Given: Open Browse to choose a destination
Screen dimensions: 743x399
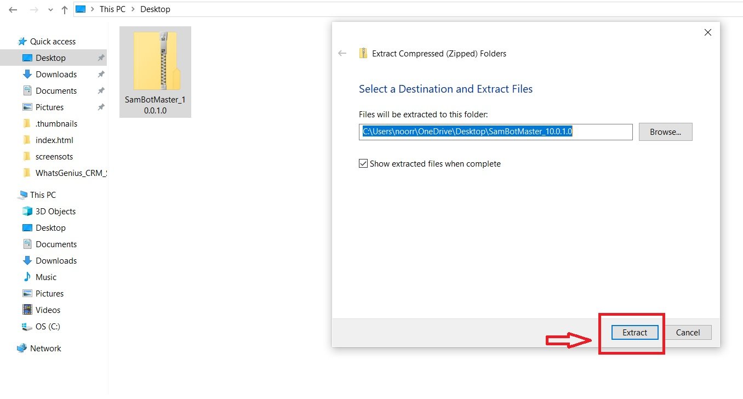Looking at the screenshot, I should click(665, 132).
